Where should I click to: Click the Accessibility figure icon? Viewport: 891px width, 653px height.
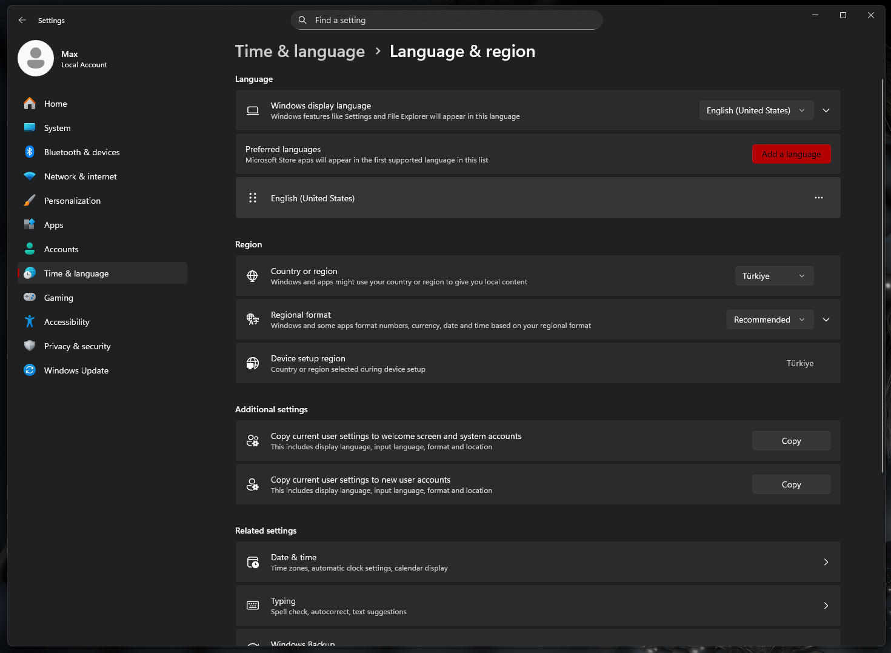pyautogui.click(x=30, y=322)
